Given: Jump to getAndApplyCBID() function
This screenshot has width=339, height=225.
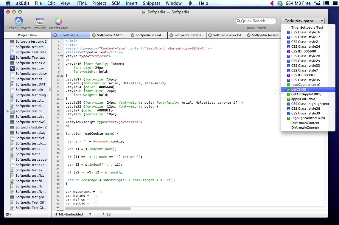Looking at the screenshot, I should (x=308, y=94).
